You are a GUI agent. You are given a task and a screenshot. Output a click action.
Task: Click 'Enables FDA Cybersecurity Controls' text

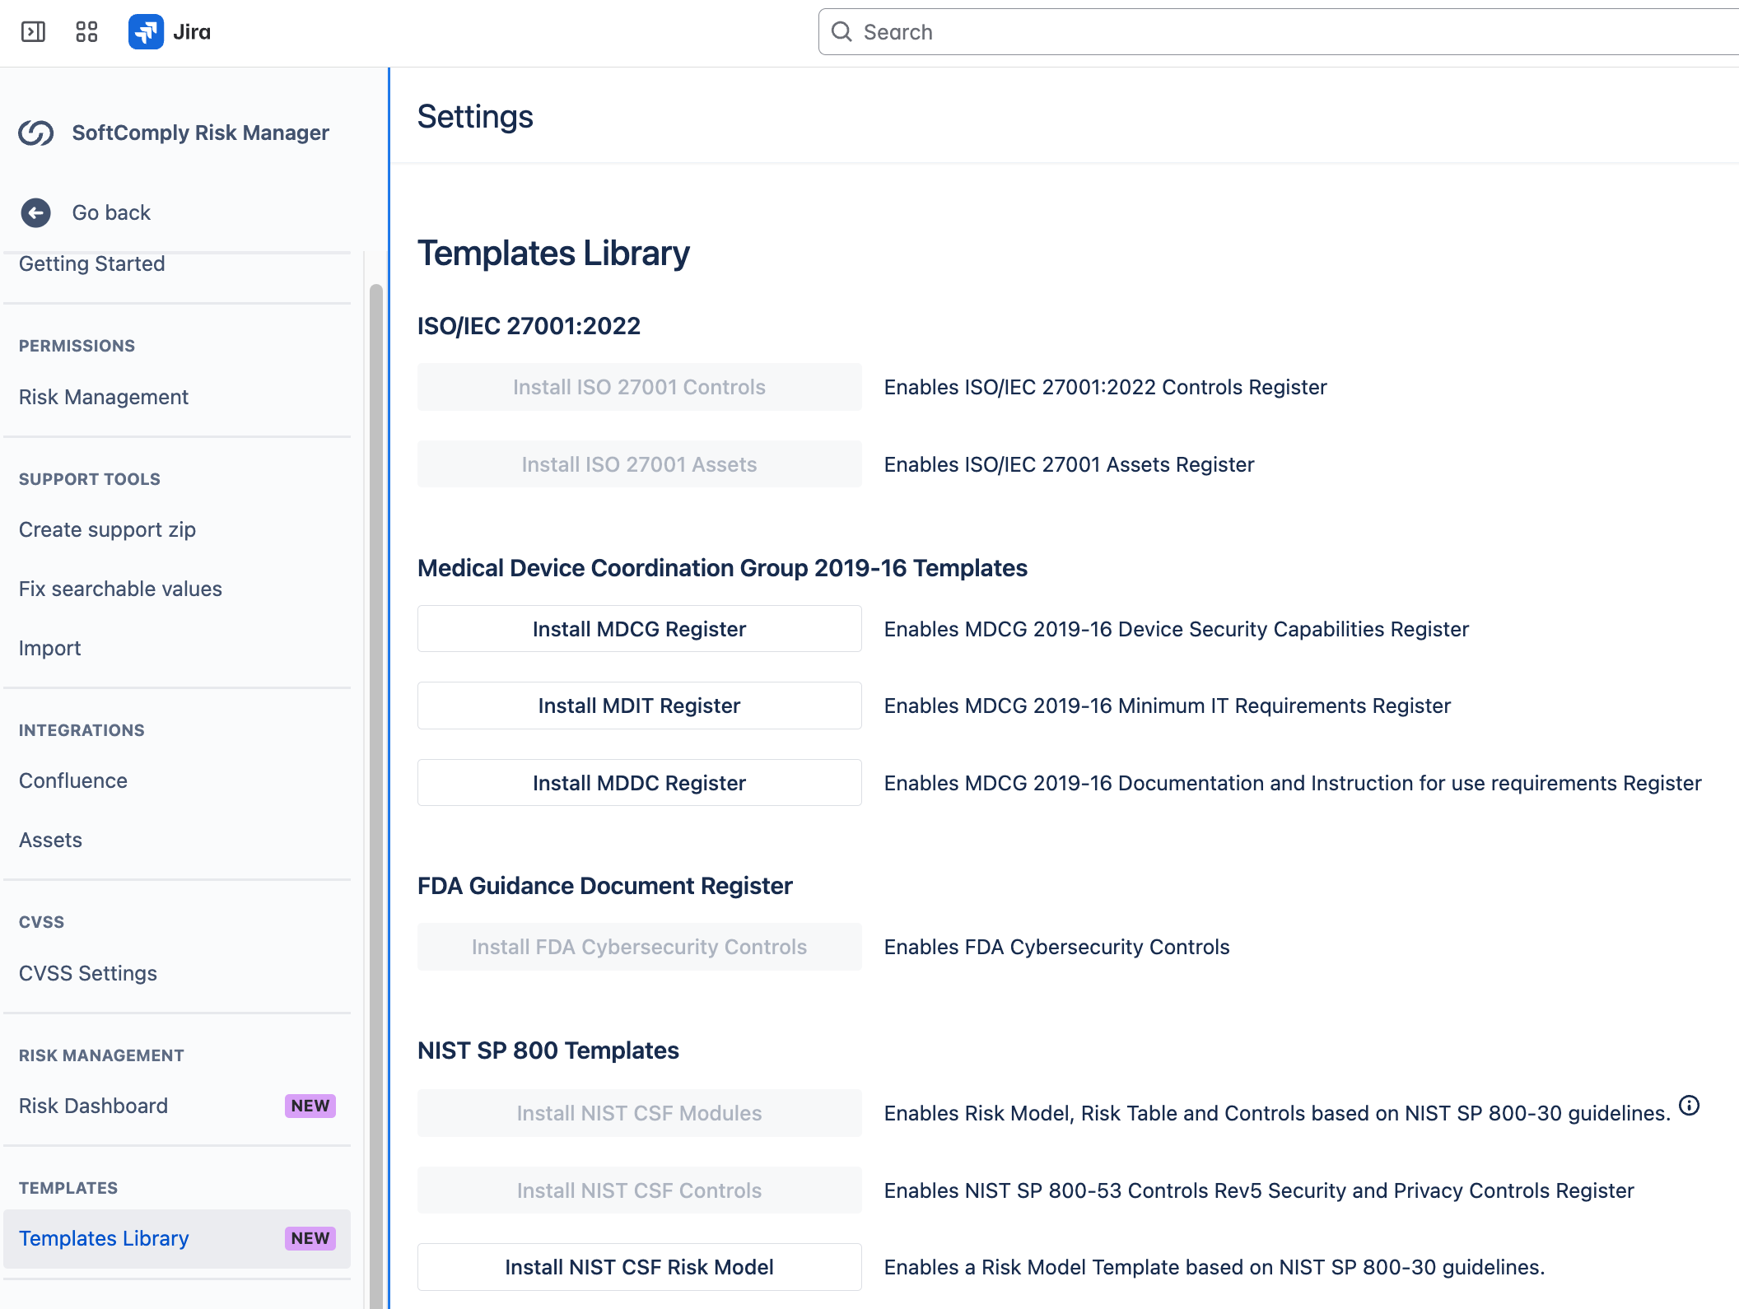(1056, 947)
